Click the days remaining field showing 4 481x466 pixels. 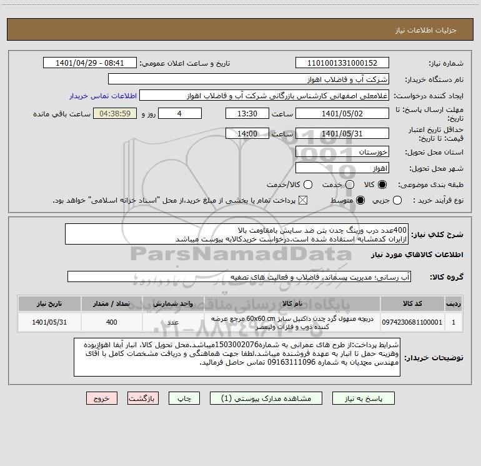click(x=180, y=113)
